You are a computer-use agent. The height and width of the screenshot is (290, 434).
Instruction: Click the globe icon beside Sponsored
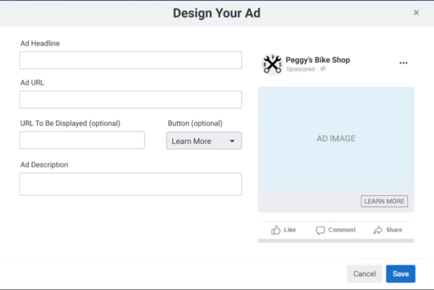point(323,69)
